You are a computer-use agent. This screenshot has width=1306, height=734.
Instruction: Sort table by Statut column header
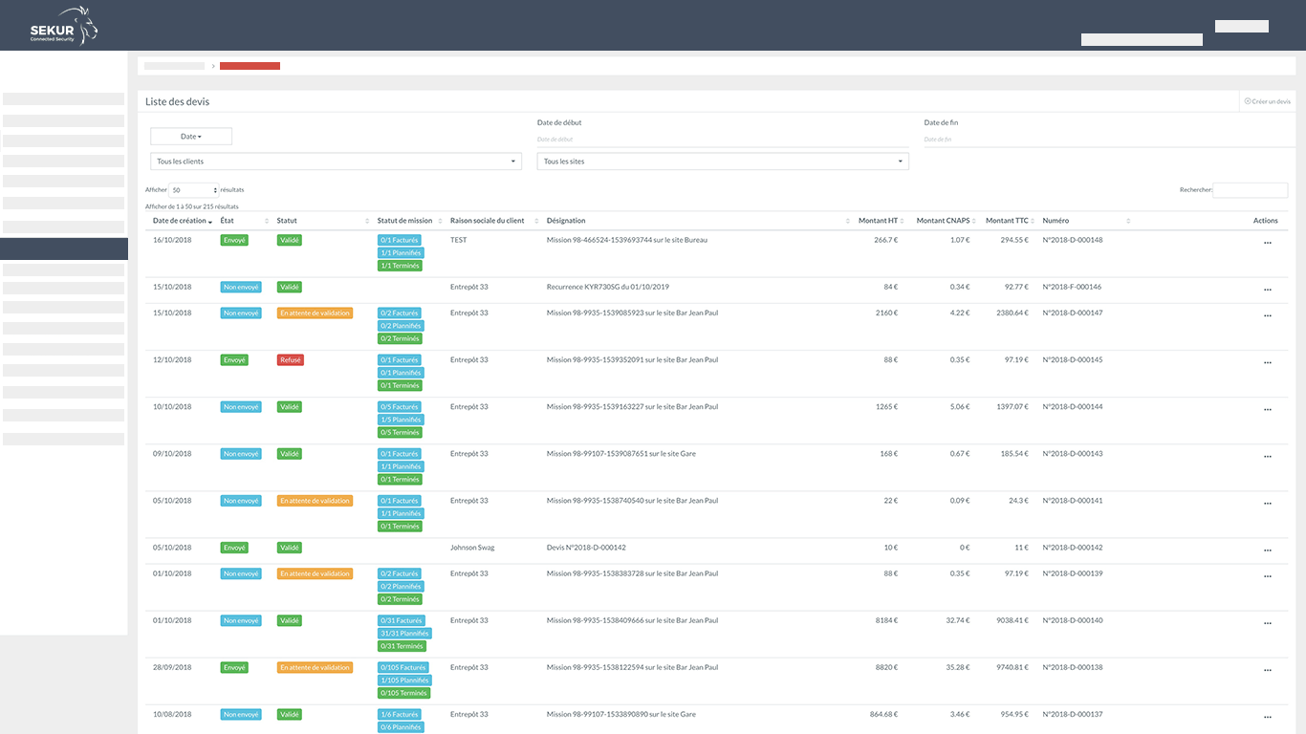pyautogui.click(x=287, y=221)
